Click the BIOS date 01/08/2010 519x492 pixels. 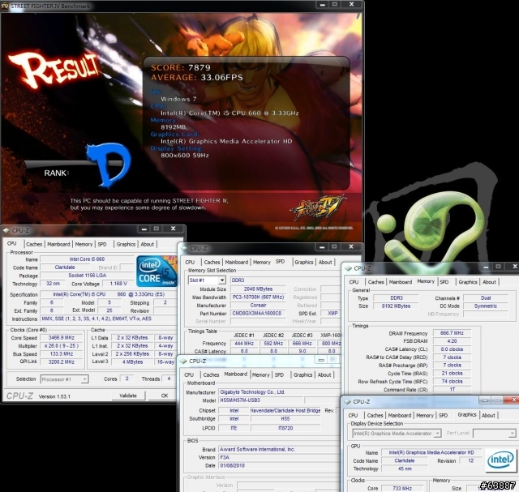(x=279, y=466)
